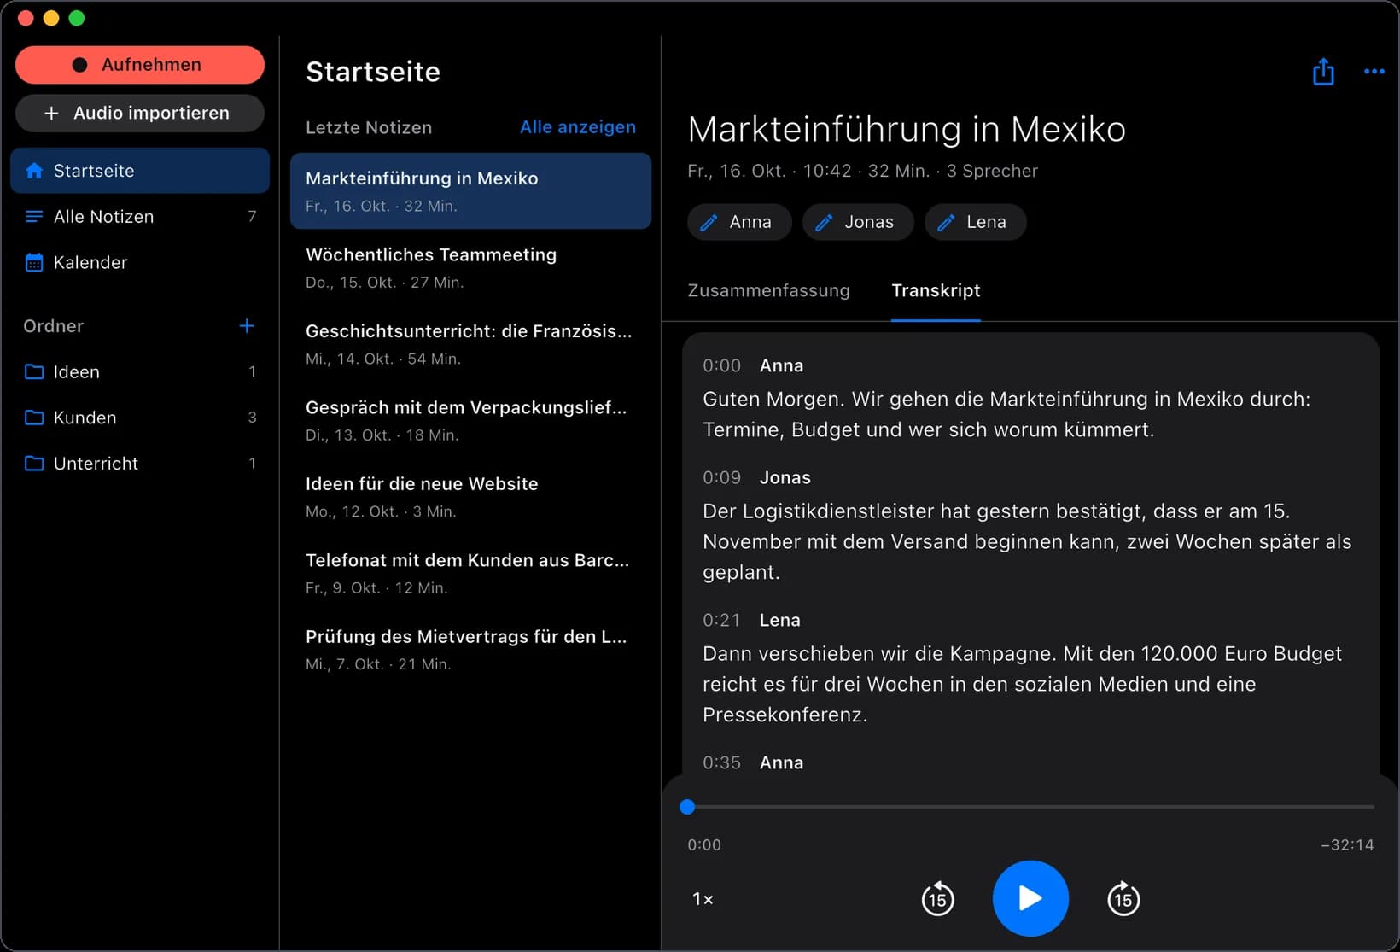The image size is (1400, 952).
Task: Rename speaker Anna via pencil chip
Action: tap(739, 222)
